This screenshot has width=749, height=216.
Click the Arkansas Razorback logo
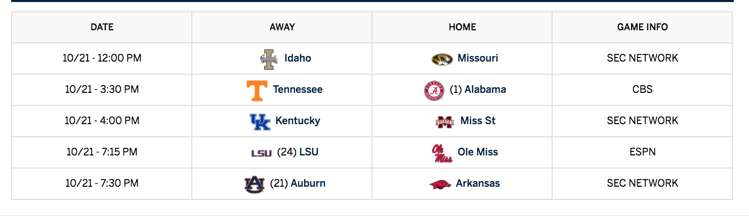tap(440, 184)
